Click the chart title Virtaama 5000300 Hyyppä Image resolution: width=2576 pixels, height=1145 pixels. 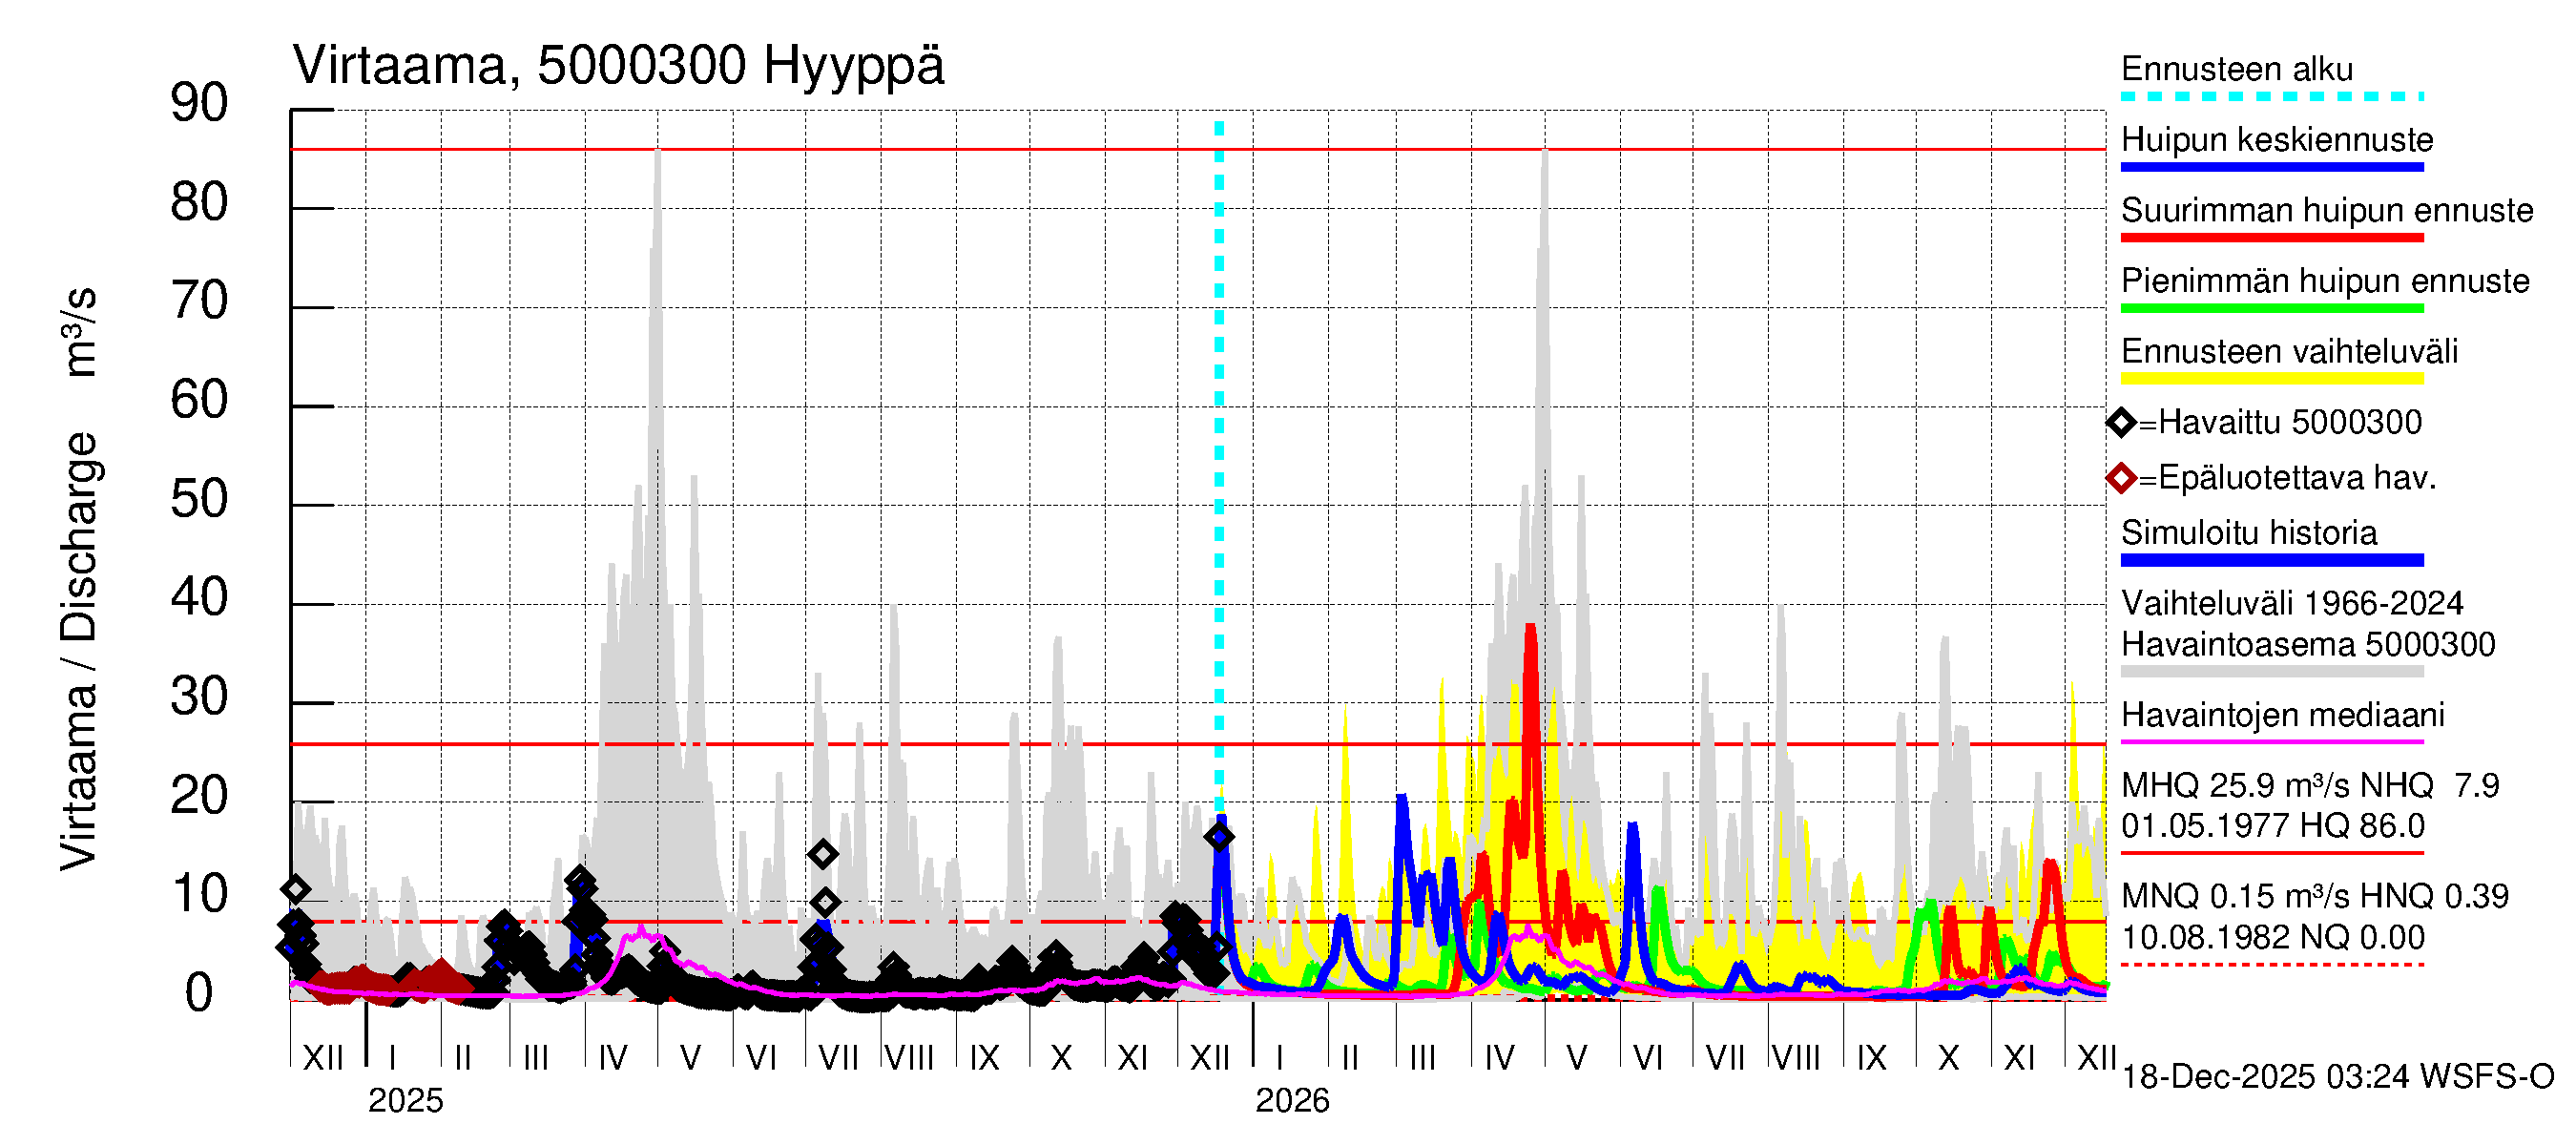pyautogui.click(x=618, y=66)
